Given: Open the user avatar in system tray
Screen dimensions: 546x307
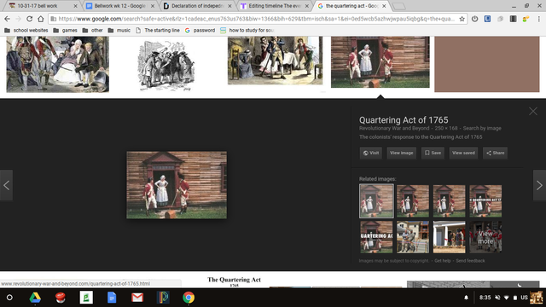Looking at the screenshot, I should (x=536, y=298).
